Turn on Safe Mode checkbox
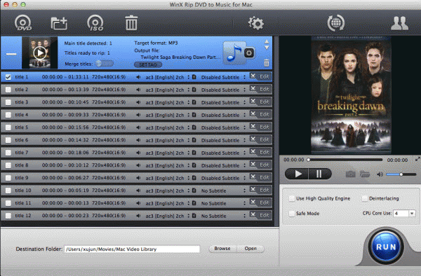421x276 pixels. 292,214
